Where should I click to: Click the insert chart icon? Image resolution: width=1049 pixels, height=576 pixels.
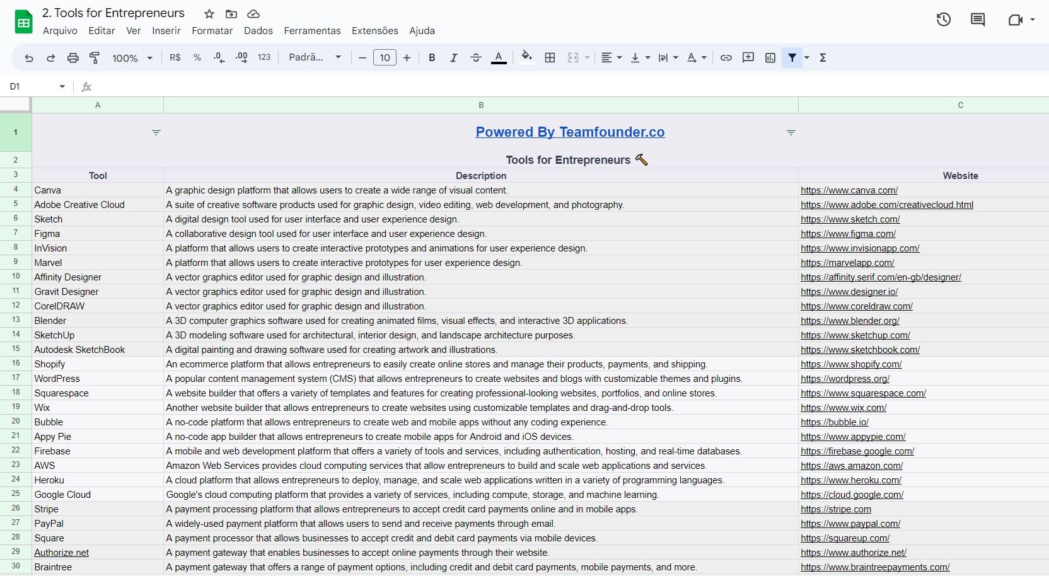(x=770, y=58)
